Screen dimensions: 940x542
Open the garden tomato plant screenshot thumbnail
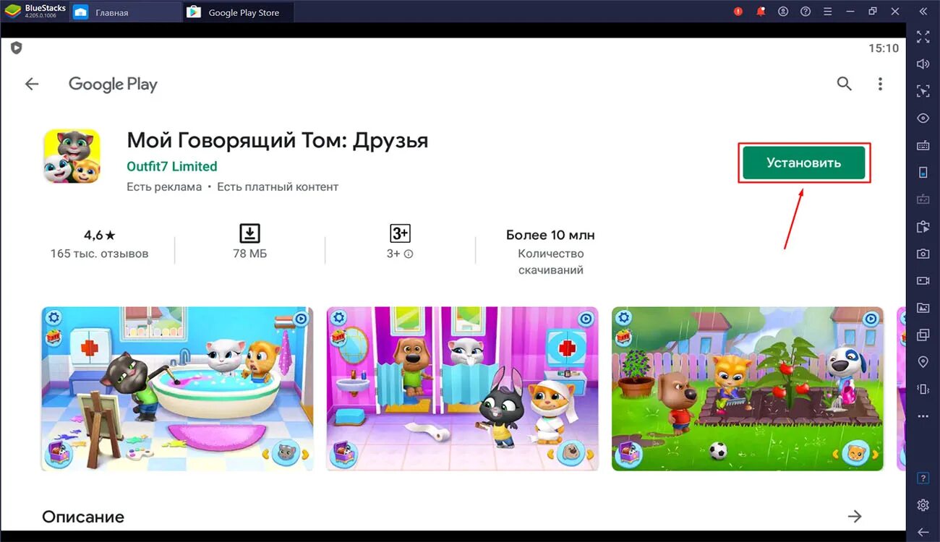click(x=748, y=389)
